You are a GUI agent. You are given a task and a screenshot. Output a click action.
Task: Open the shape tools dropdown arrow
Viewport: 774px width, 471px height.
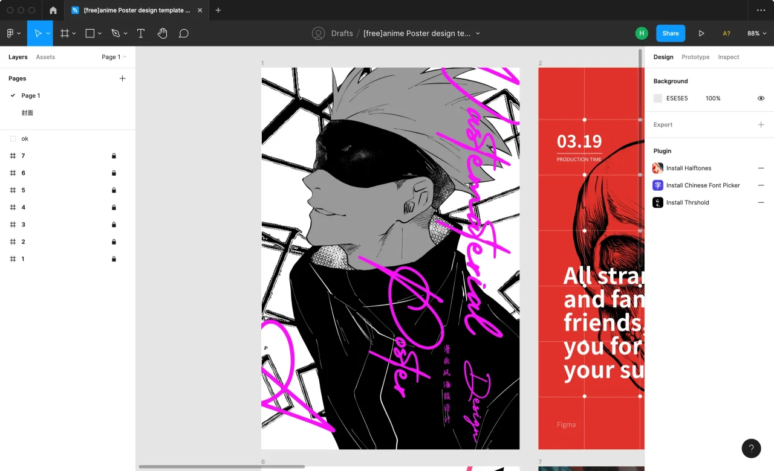(x=100, y=34)
